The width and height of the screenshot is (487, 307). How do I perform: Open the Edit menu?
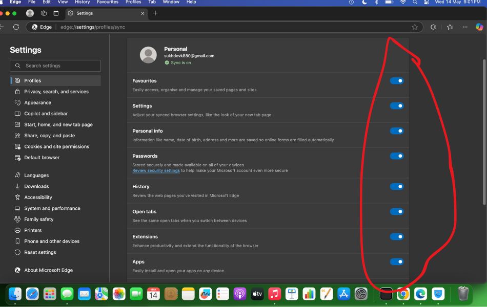pyautogui.click(x=47, y=2)
